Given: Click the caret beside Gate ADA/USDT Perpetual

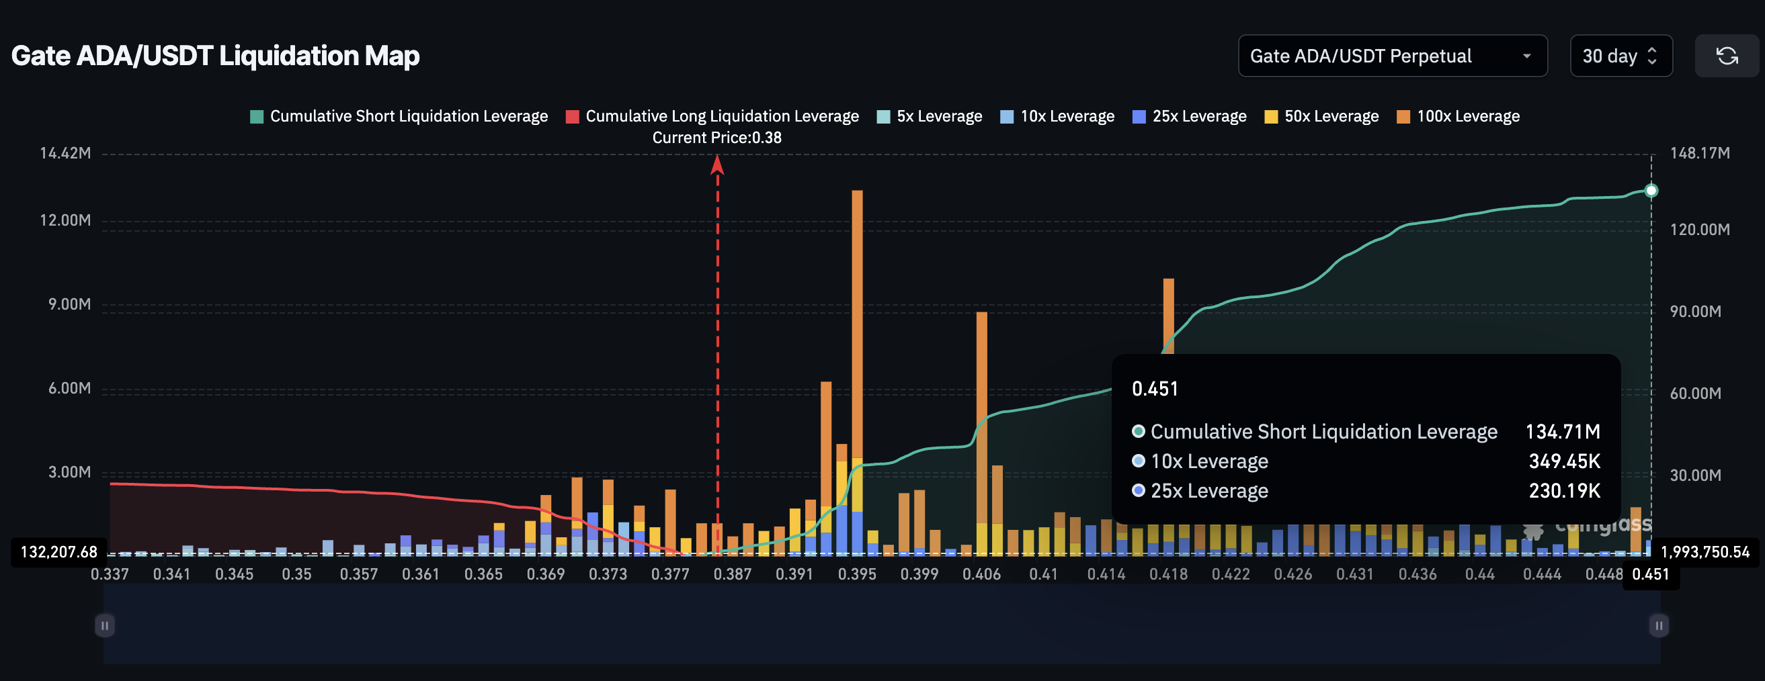Looking at the screenshot, I should pos(1527,56).
